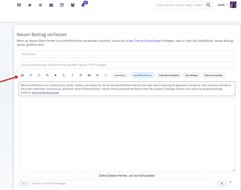Insert a quote block
This screenshot has height=190, width=241.
click(x=89, y=75)
